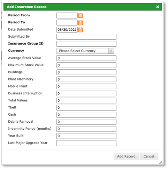Select the Buildings value field

point(86,72)
